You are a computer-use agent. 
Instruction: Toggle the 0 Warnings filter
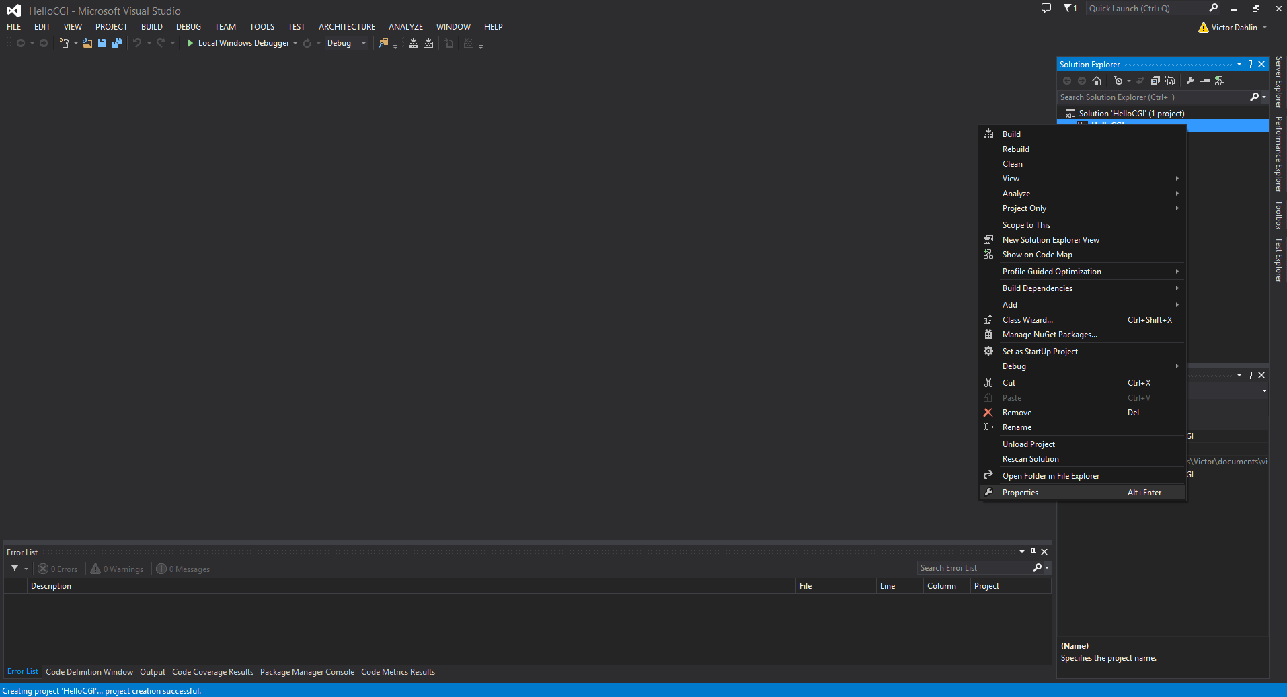(x=117, y=569)
